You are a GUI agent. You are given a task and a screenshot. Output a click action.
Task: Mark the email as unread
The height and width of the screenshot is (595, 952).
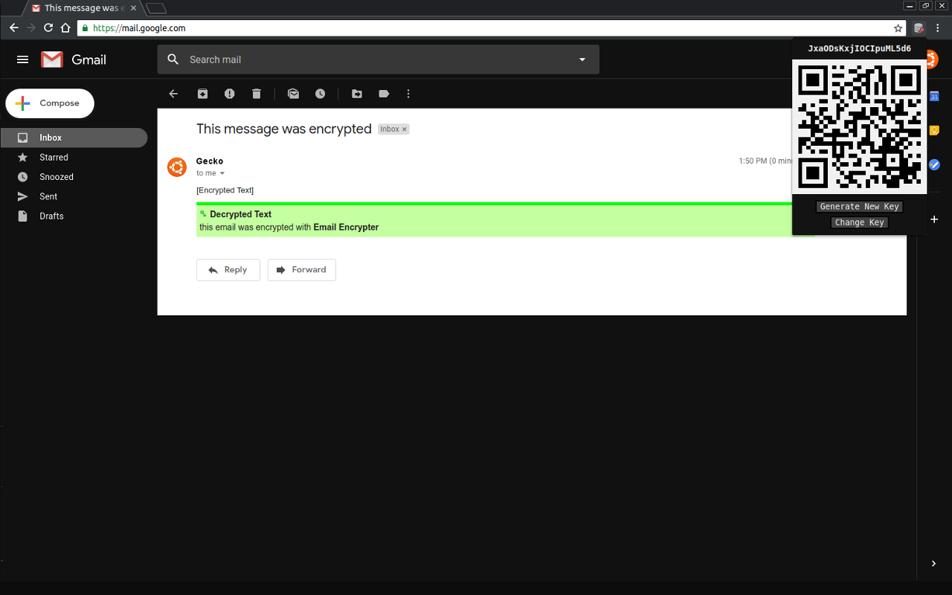pyautogui.click(x=293, y=94)
